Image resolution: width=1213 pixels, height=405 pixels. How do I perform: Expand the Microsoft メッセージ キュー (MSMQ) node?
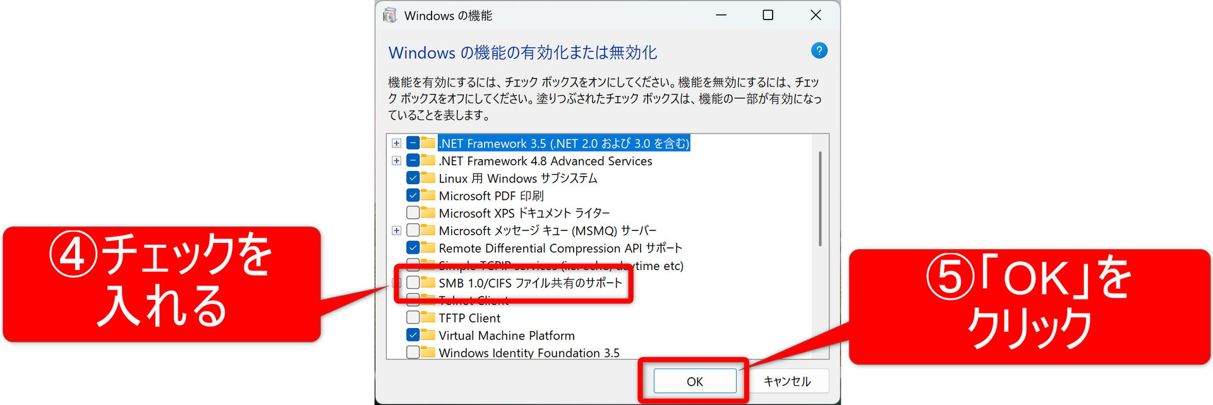click(396, 230)
